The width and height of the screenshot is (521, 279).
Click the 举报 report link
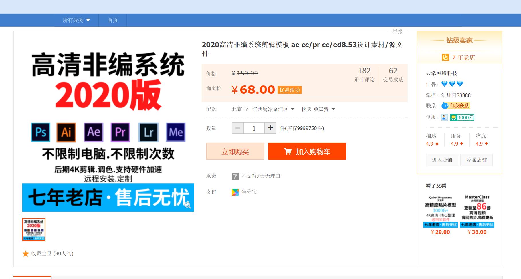tap(398, 31)
